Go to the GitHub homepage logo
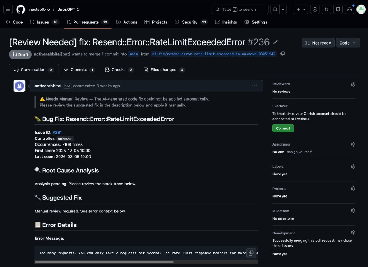 coord(20,9)
